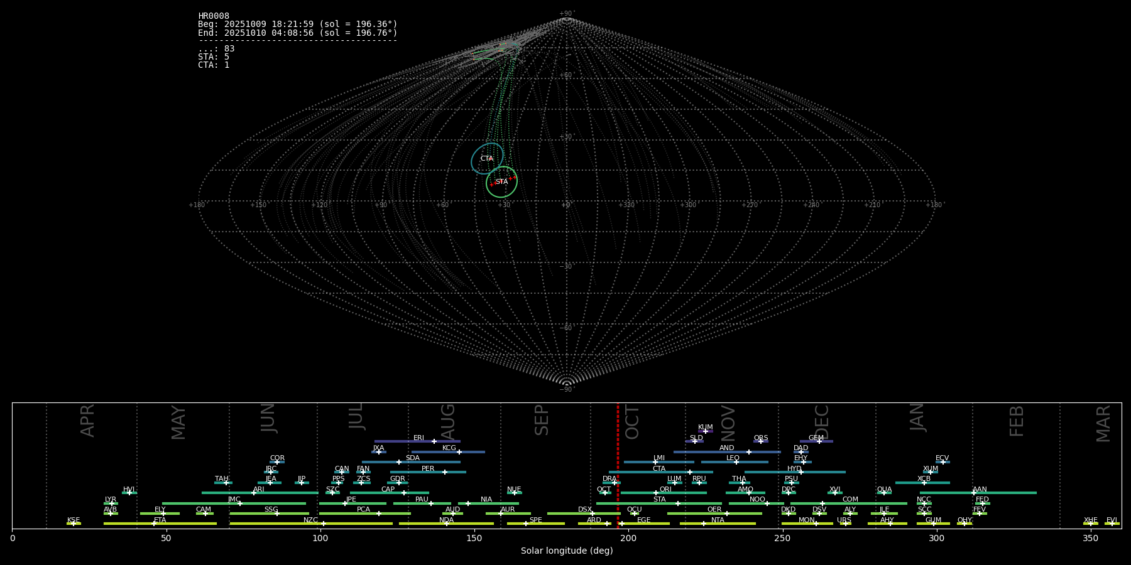The image size is (1131, 565).
Task: Click the AAN shower label in timeline
Action: coord(980,490)
